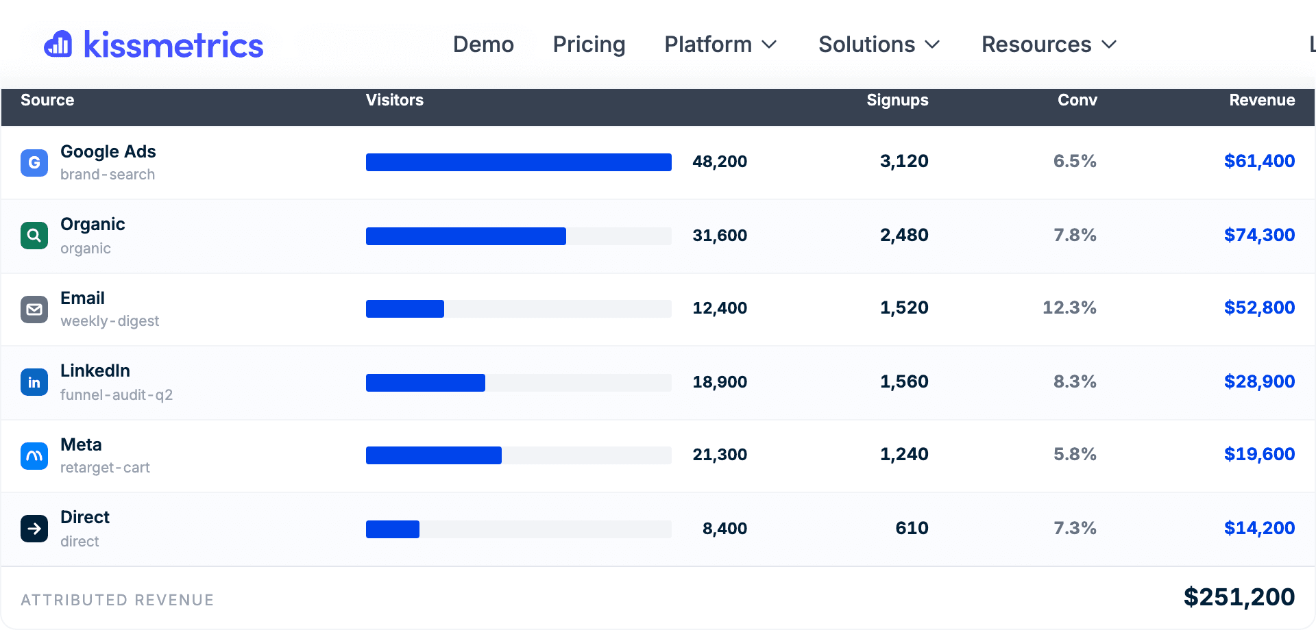Open the Demo page
Viewport: 1316px width, 630px height.
tap(483, 45)
